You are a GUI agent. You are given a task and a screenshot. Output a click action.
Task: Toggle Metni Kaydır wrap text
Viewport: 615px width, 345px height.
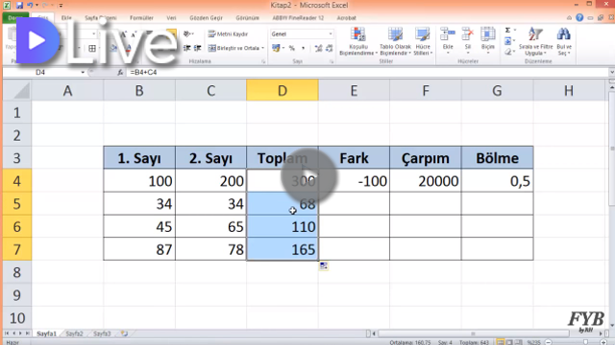tap(228, 34)
